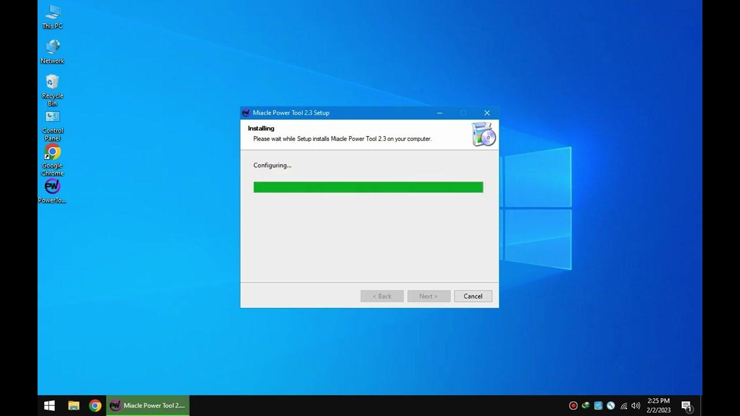The width and height of the screenshot is (740, 416).
Task: Click the 'Miacle Power Tool 2.3 Setup' title text
Action: 291,113
